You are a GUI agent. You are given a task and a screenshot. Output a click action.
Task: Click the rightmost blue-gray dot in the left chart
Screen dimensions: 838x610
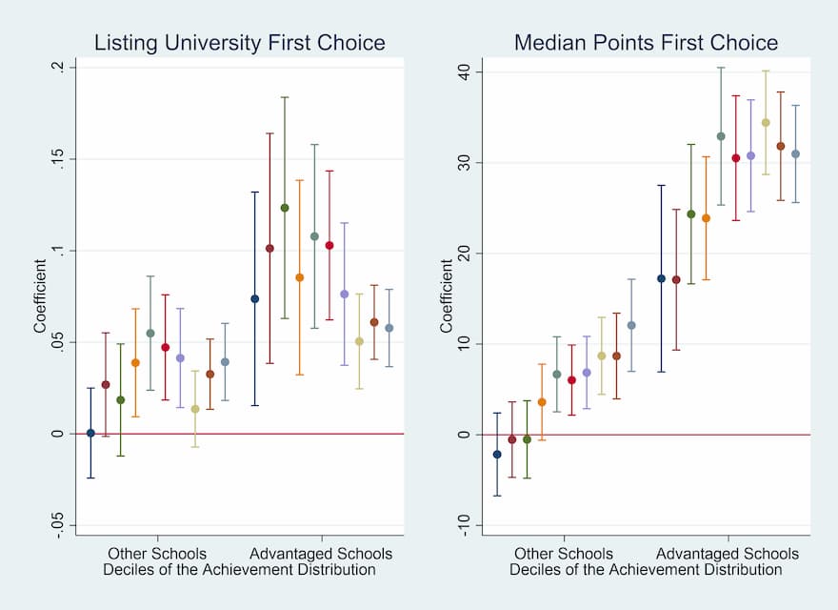pyautogui.click(x=389, y=328)
